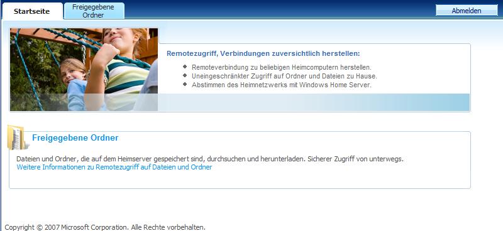
Task: Click diamond bullet before Uneingeschränkter Zugriff line
Action: click(185, 75)
